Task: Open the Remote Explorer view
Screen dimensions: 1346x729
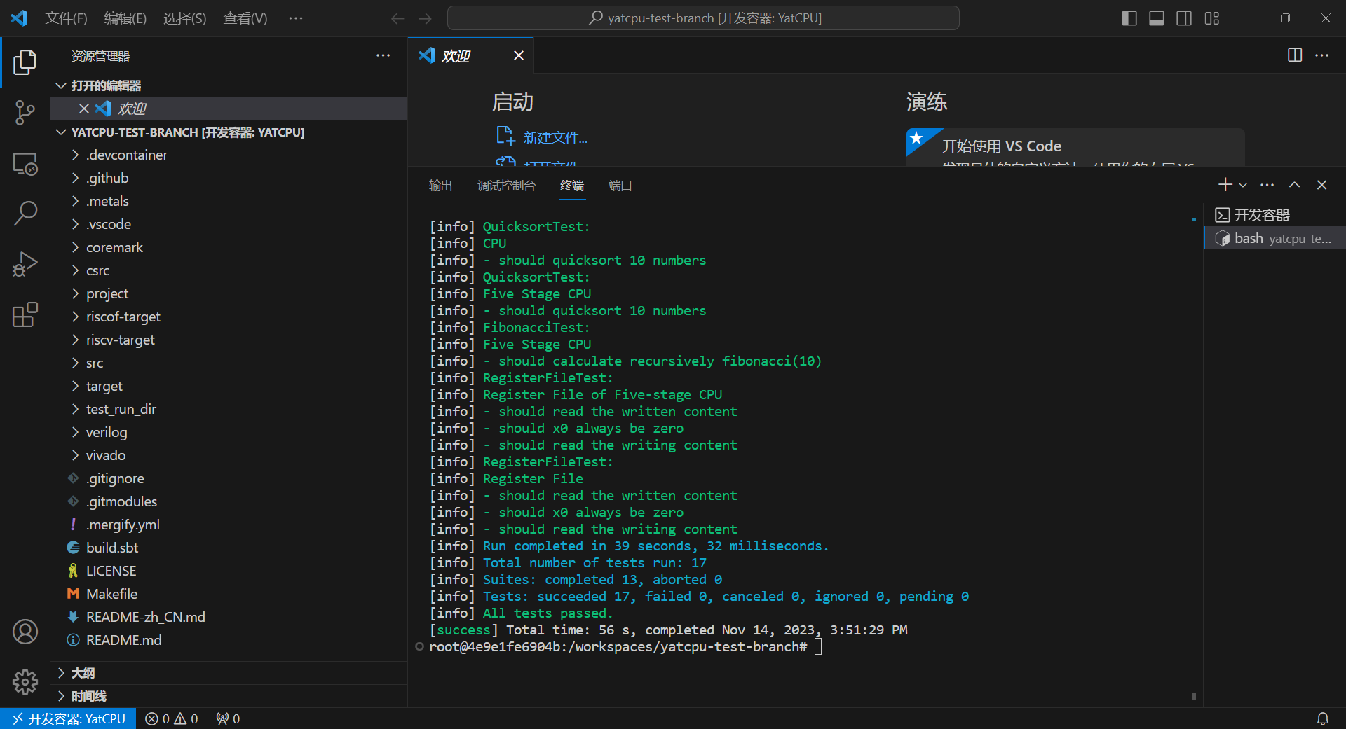Action: click(25, 164)
